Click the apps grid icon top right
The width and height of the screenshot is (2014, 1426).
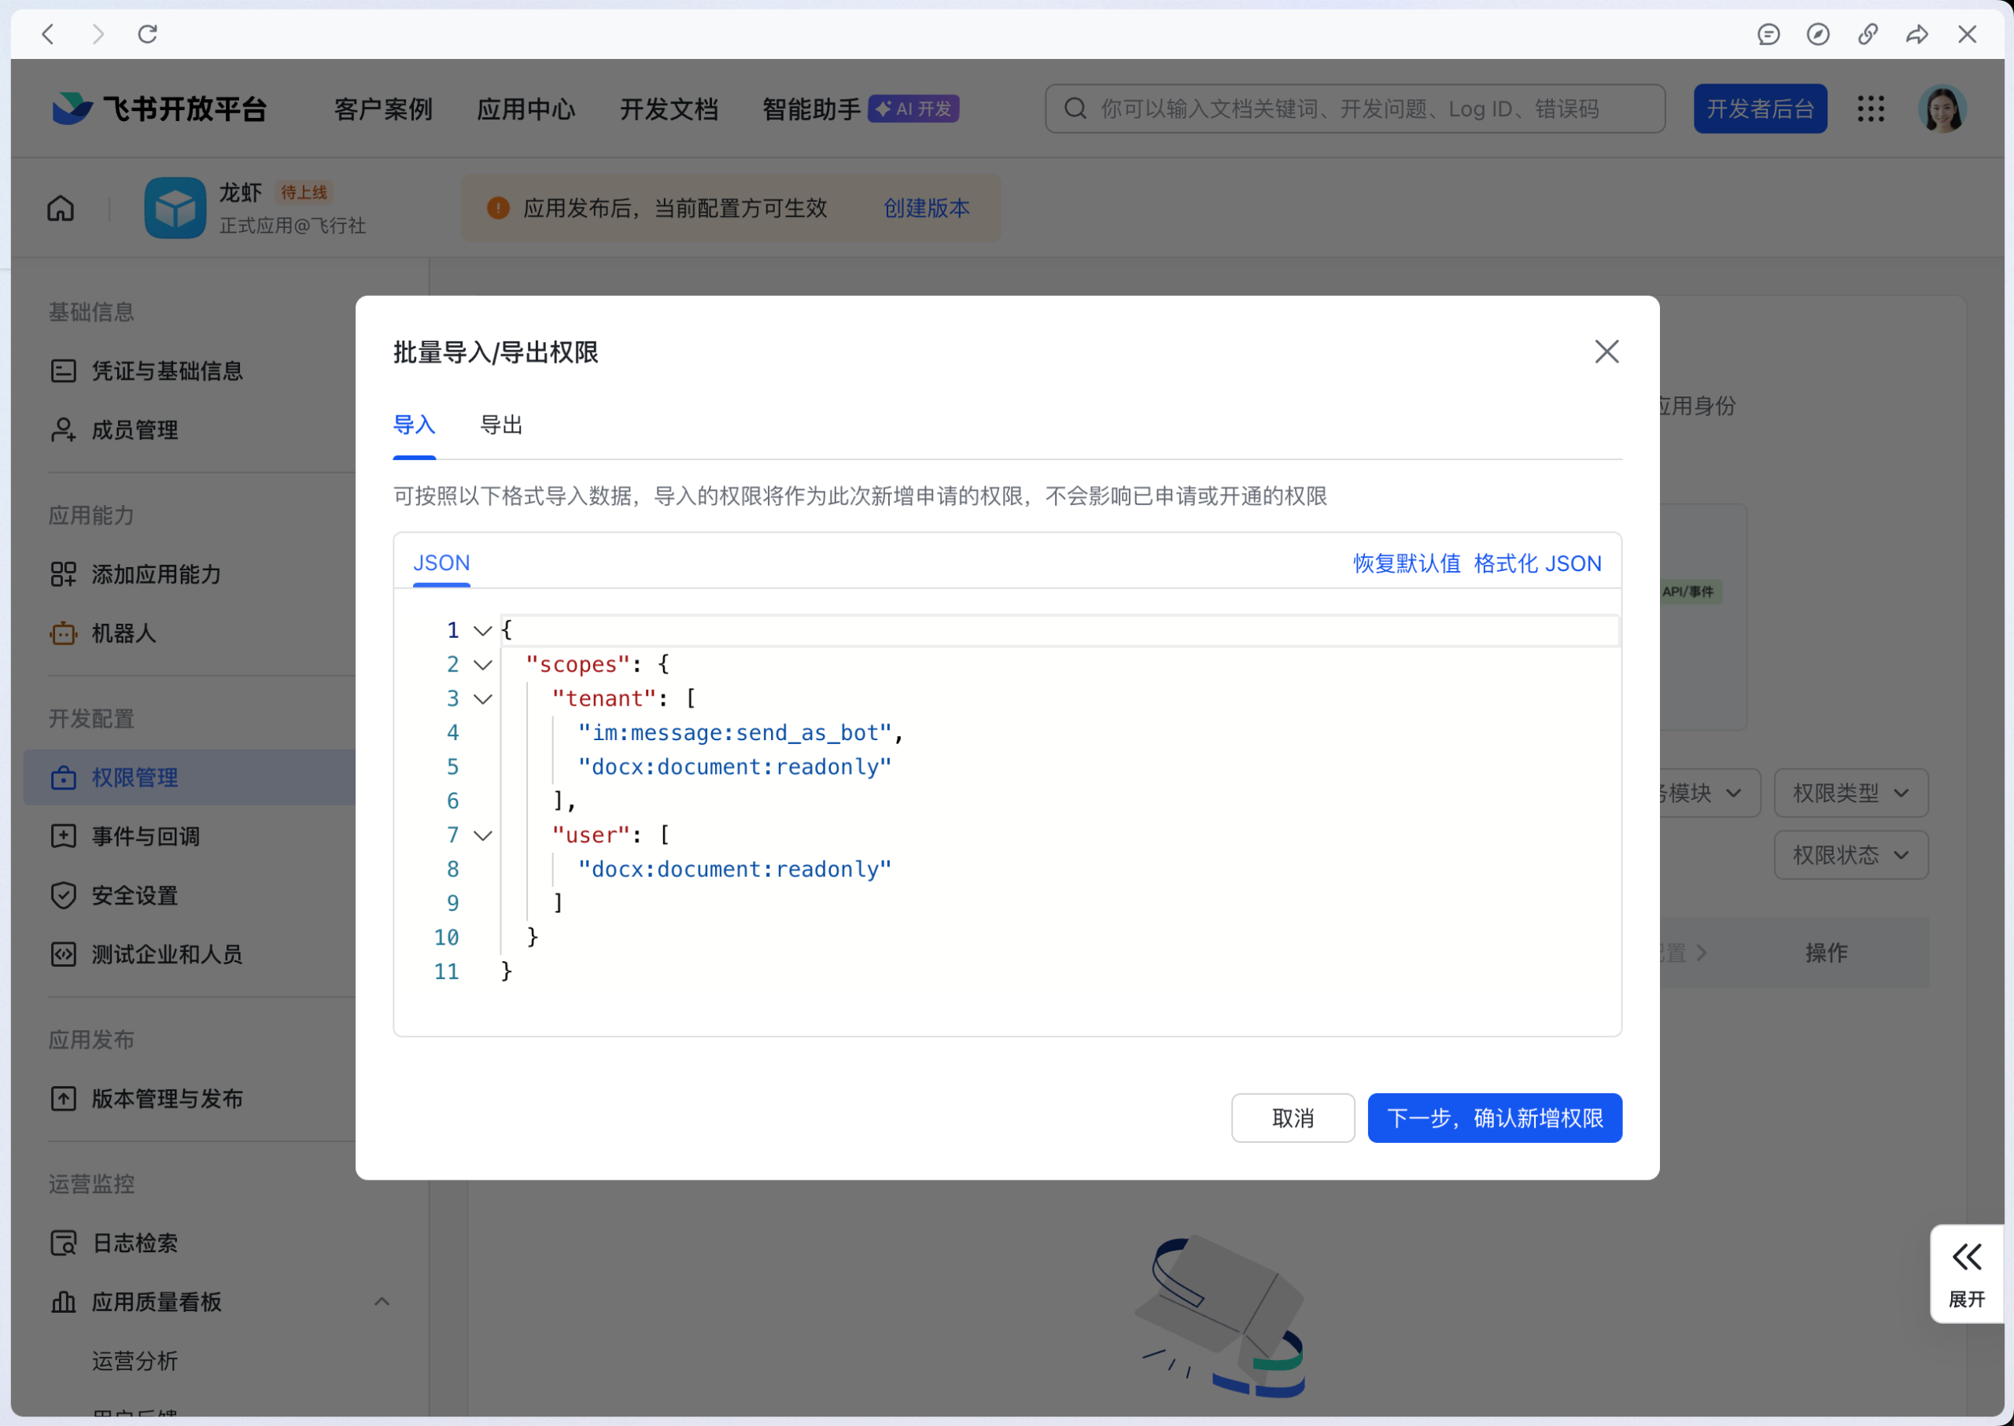(x=1871, y=108)
